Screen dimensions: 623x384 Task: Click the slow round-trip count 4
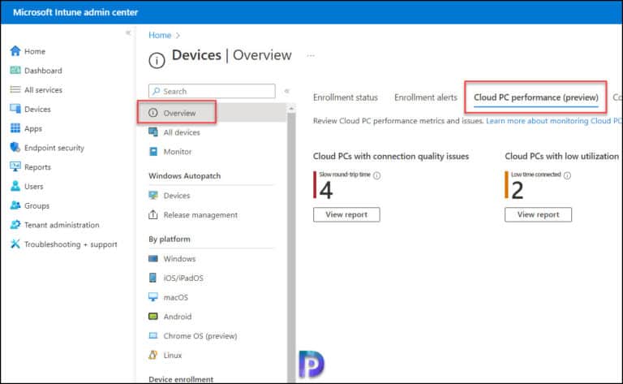(326, 191)
